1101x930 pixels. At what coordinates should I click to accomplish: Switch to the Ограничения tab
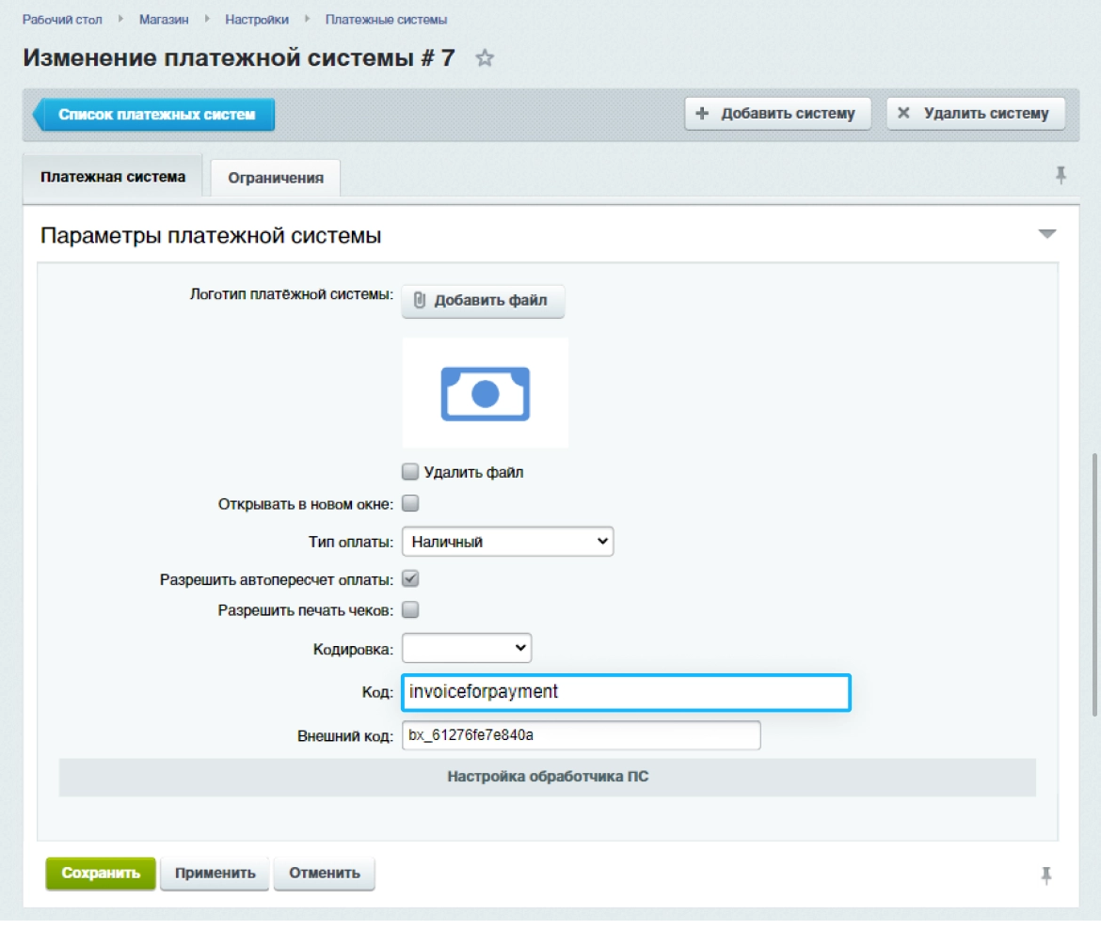(x=276, y=178)
